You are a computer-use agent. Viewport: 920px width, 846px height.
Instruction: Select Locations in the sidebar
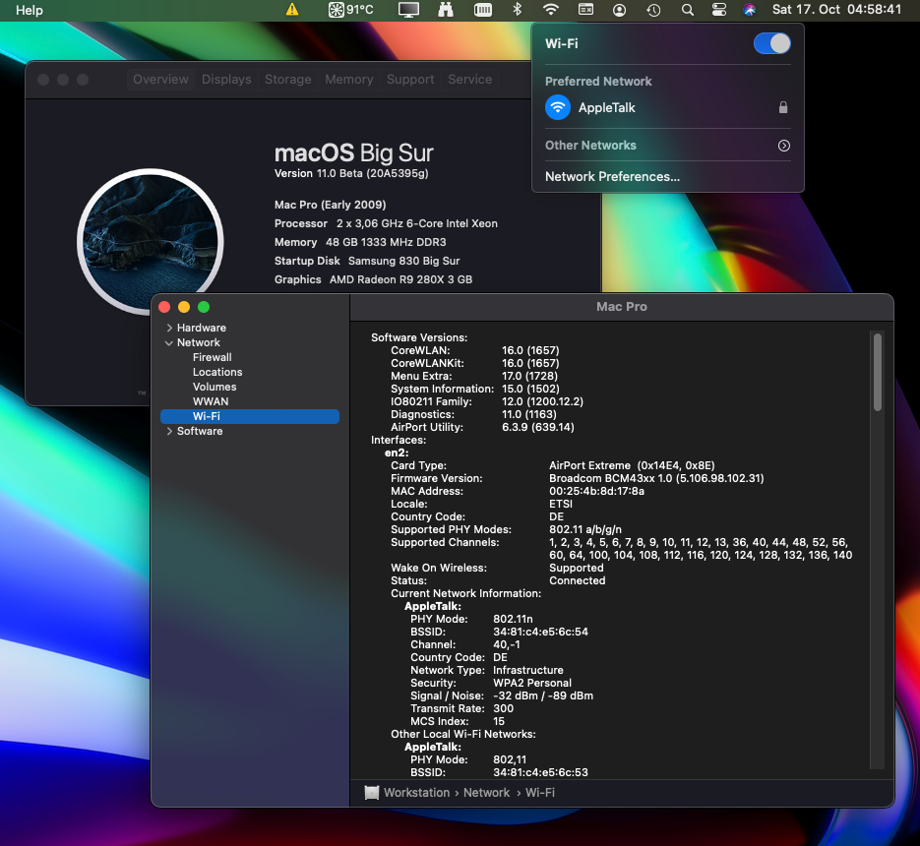pos(217,372)
